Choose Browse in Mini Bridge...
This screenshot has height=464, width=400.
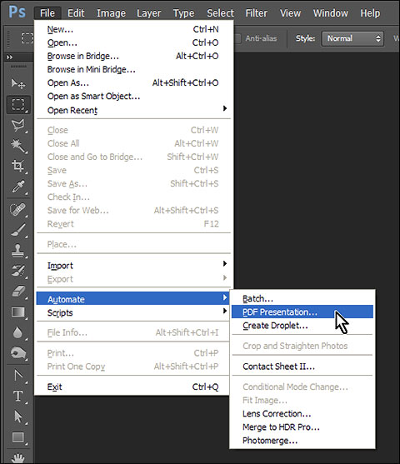click(x=133, y=69)
